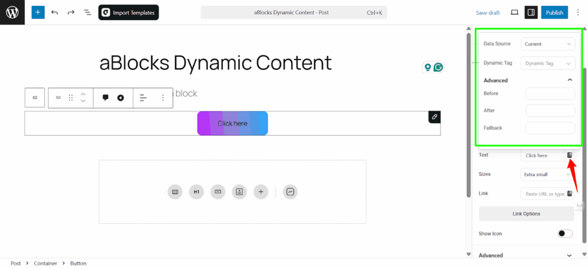The height and width of the screenshot is (268, 588).
Task: Click Container in the breadcrumb
Action: pos(46,263)
